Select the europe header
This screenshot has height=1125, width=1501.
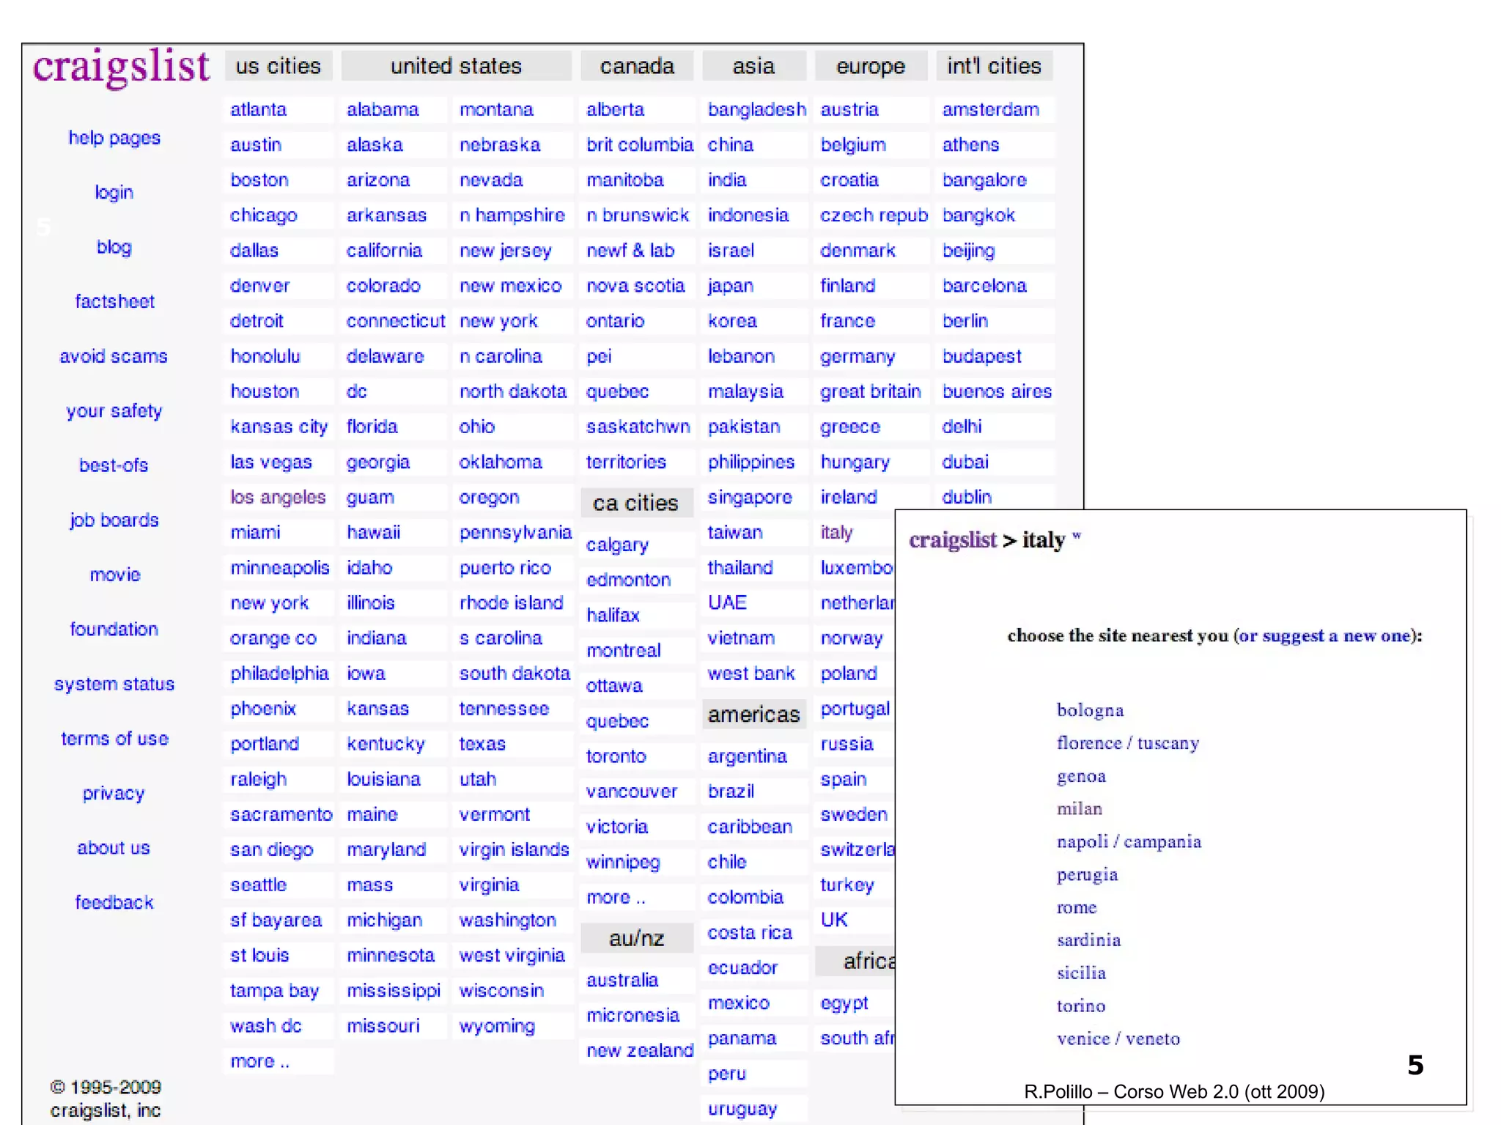[871, 66]
